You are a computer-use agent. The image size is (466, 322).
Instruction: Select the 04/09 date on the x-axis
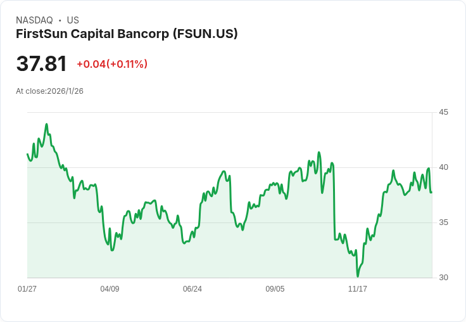click(x=110, y=289)
